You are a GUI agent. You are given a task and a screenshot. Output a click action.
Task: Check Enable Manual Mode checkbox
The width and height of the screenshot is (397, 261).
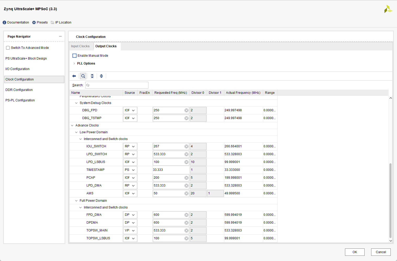pyautogui.click(x=74, y=56)
